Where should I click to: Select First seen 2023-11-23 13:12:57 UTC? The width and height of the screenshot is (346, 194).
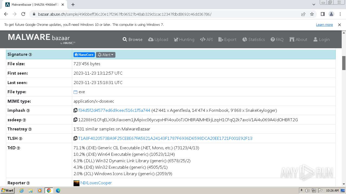click(x=98, y=73)
